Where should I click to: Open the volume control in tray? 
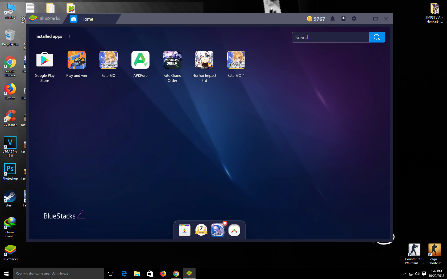click(417, 274)
